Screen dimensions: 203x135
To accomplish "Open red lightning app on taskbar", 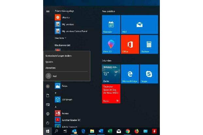I will (154, 131).
